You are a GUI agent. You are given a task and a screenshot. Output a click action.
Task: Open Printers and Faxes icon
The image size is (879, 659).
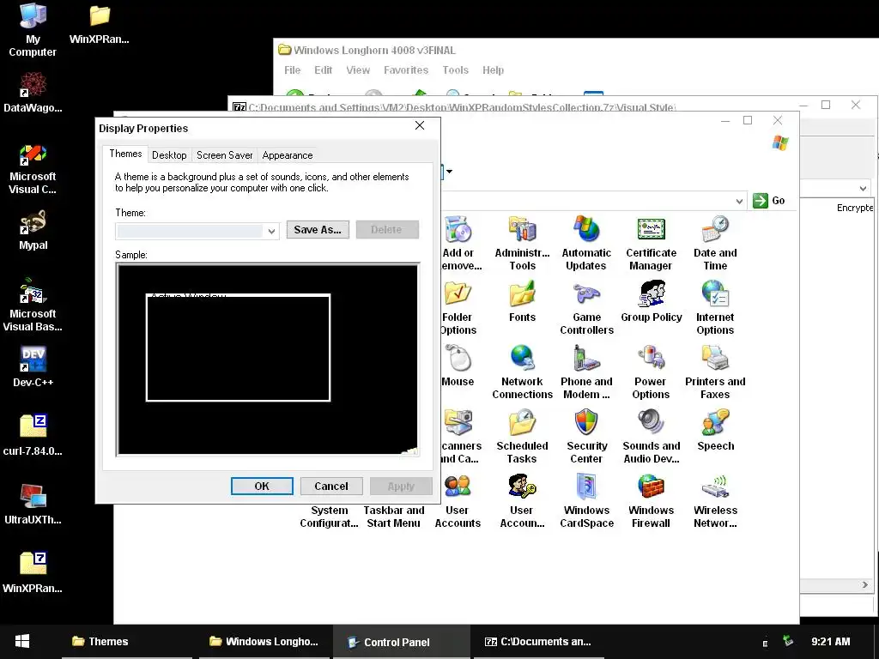715,372
